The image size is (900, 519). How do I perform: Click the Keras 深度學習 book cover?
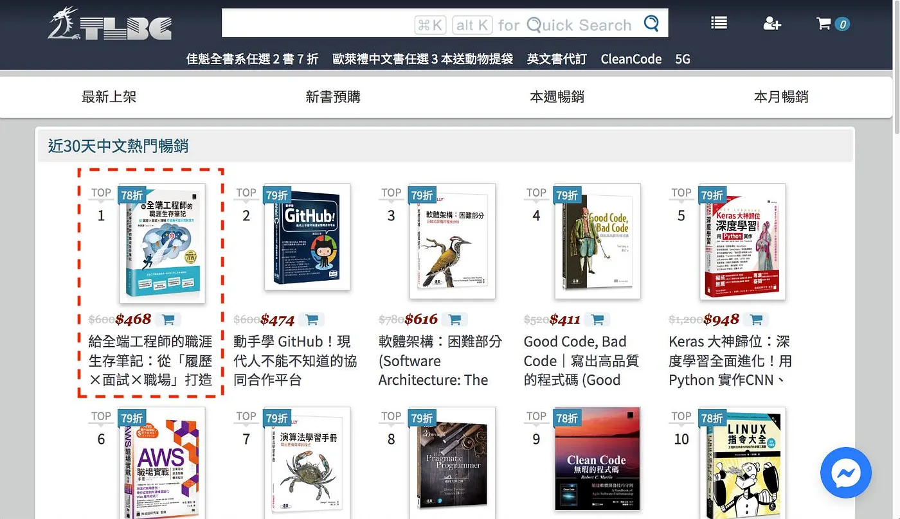743,242
